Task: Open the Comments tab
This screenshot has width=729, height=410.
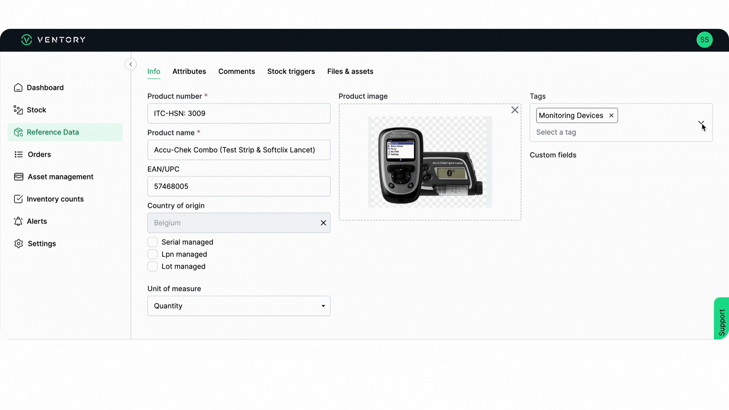Action: [x=237, y=71]
